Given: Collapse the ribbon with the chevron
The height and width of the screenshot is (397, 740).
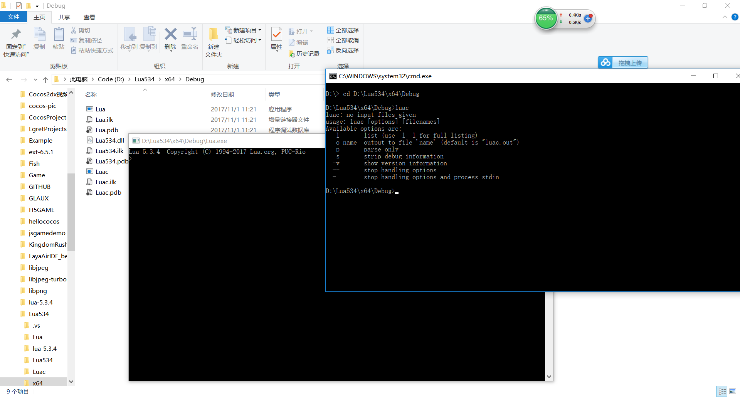Looking at the screenshot, I should coord(725,17).
